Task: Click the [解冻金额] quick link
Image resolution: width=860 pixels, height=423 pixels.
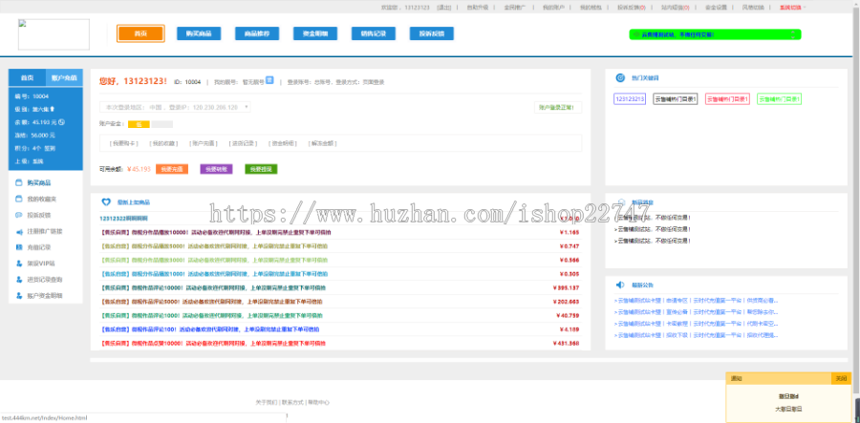Action: point(323,143)
